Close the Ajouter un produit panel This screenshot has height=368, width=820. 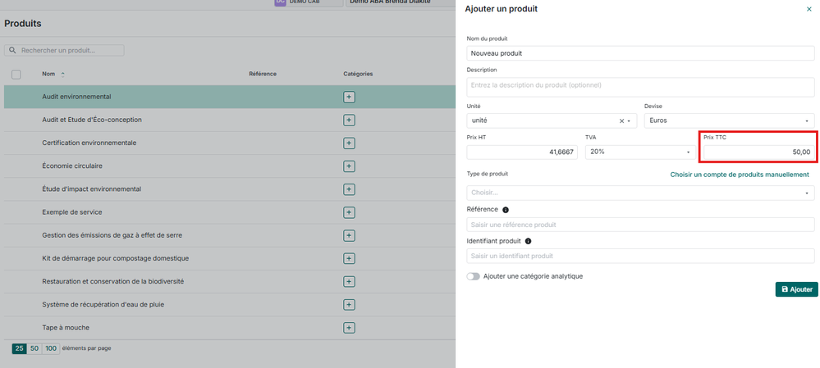(x=809, y=9)
